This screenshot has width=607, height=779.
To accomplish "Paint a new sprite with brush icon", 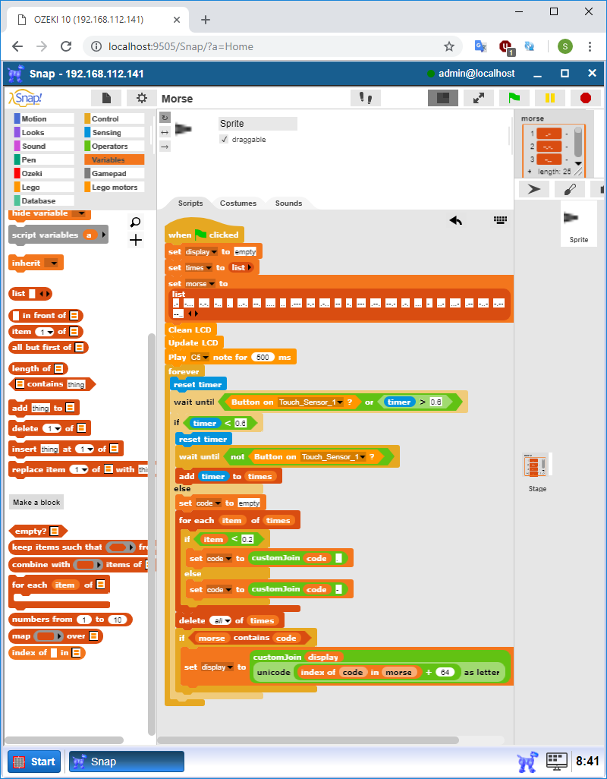I will 569,189.
